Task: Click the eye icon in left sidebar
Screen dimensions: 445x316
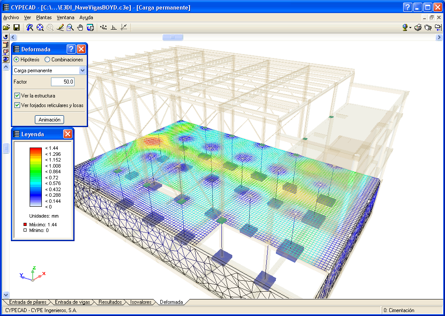Action: click(x=6, y=59)
